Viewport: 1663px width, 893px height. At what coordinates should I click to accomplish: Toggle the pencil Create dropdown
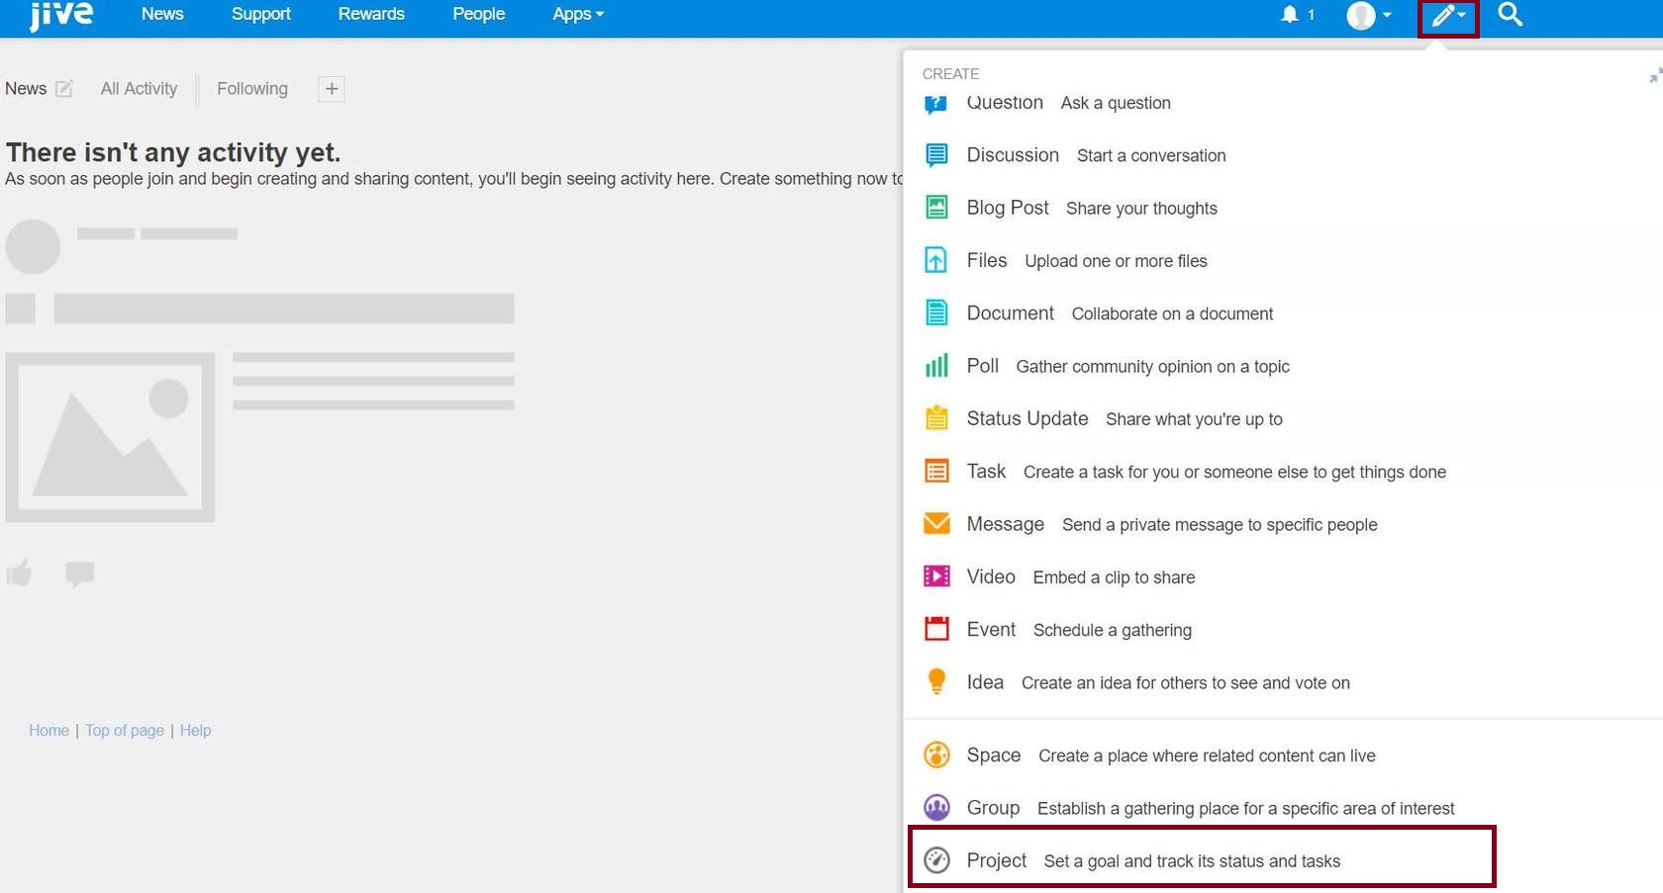(1448, 16)
